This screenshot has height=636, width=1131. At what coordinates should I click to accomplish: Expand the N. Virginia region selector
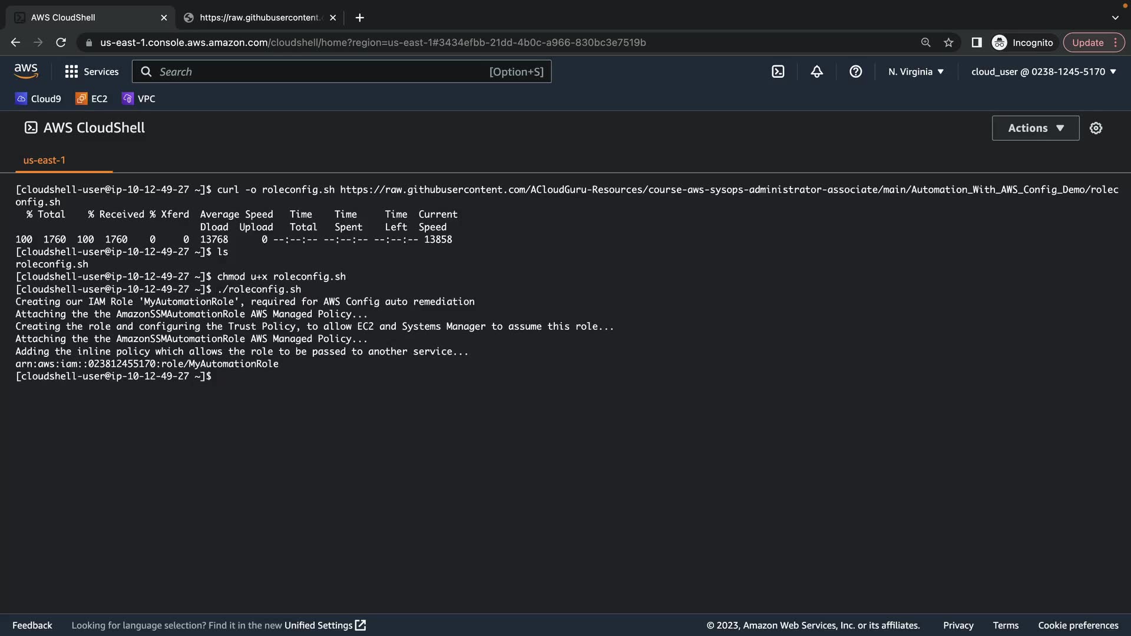click(x=915, y=72)
